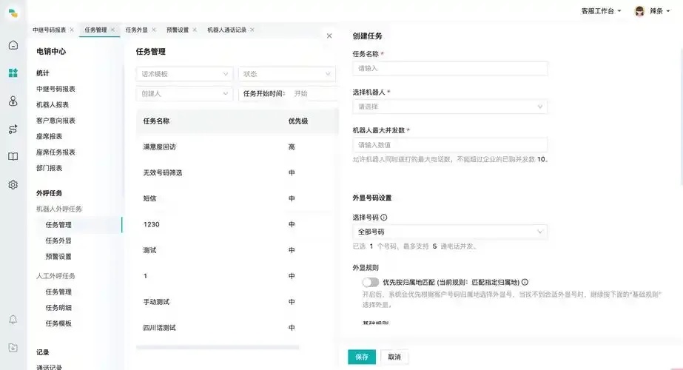683x370 pixels.
Task: Close the 任务外显 tab
Action: point(153,30)
